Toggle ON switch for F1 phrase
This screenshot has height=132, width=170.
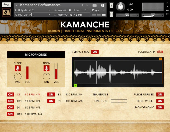click(x=51, y=101)
